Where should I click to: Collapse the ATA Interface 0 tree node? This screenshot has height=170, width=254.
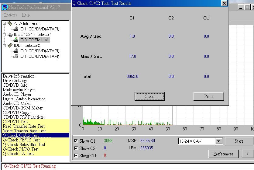(x=4, y=23)
